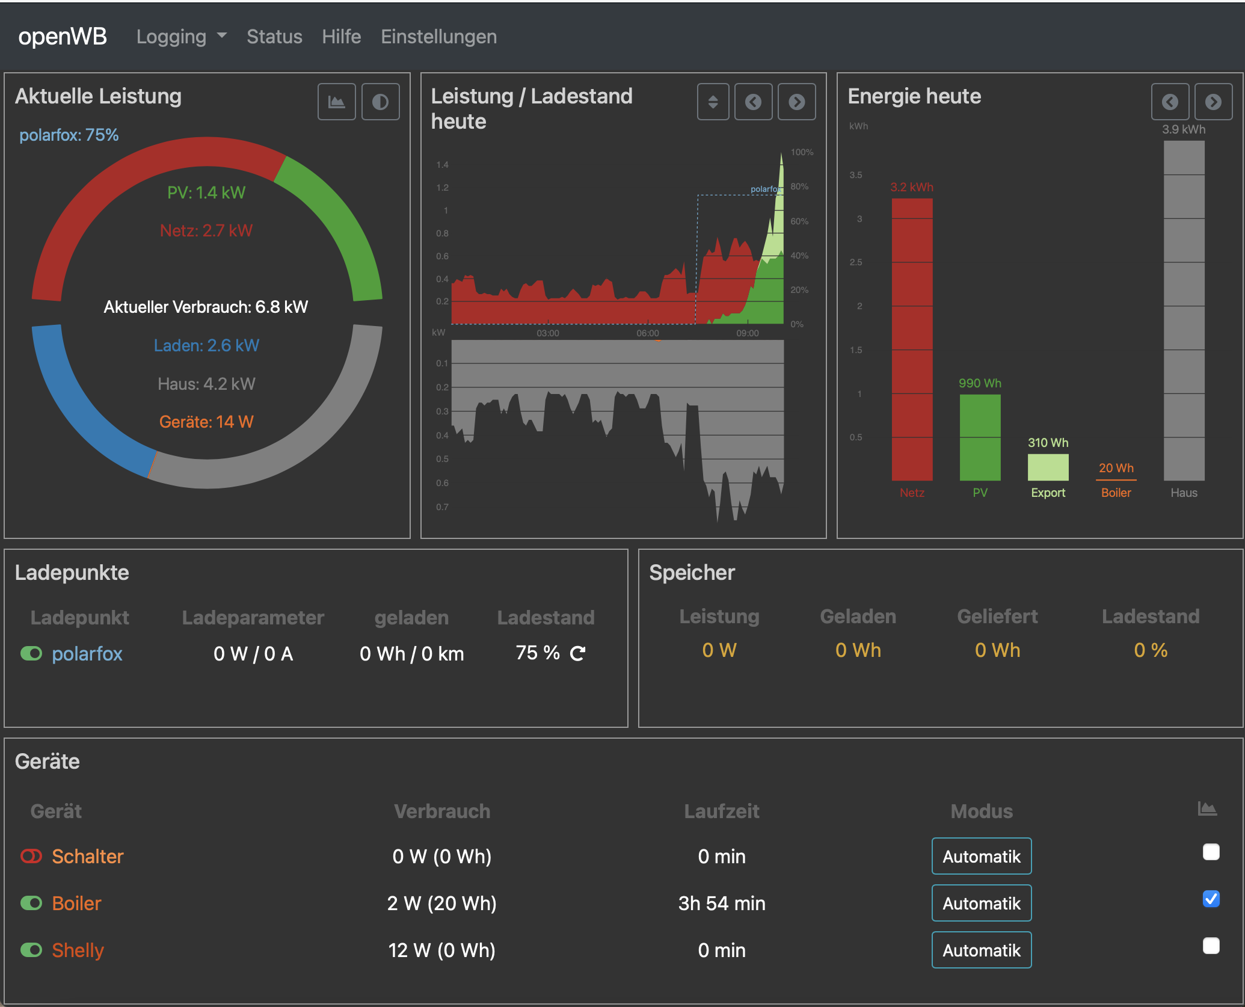Image resolution: width=1245 pixels, height=1007 pixels.
Task: Open the Status menu item
Action: [x=274, y=37]
